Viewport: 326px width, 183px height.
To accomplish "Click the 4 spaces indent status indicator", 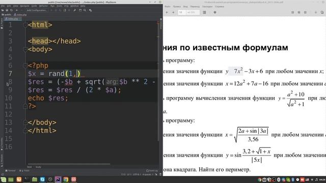I will click(x=147, y=174).
